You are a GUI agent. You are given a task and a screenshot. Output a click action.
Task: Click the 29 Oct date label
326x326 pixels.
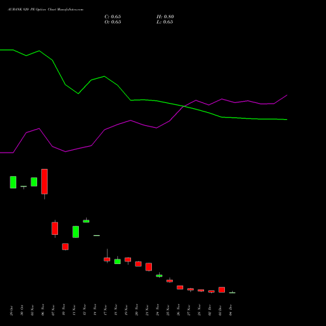(x=12, y=310)
